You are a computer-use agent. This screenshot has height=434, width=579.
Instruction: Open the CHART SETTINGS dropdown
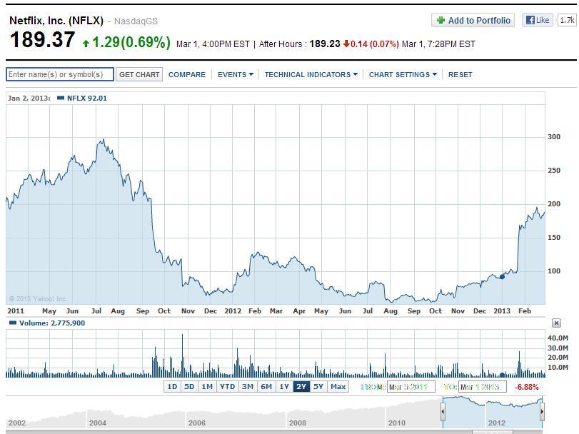click(403, 74)
